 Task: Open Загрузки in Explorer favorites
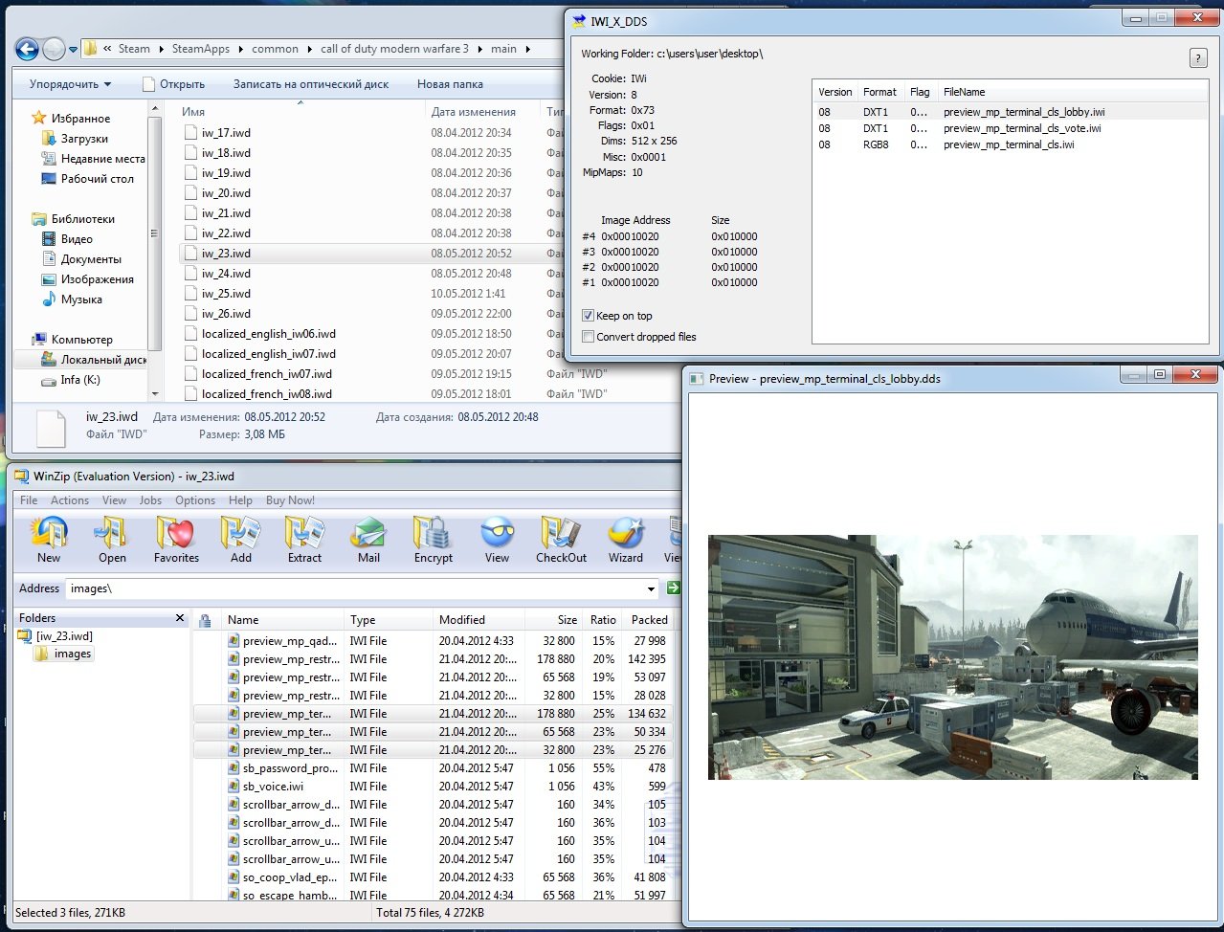pyautogui.click(x=84, y=139)
